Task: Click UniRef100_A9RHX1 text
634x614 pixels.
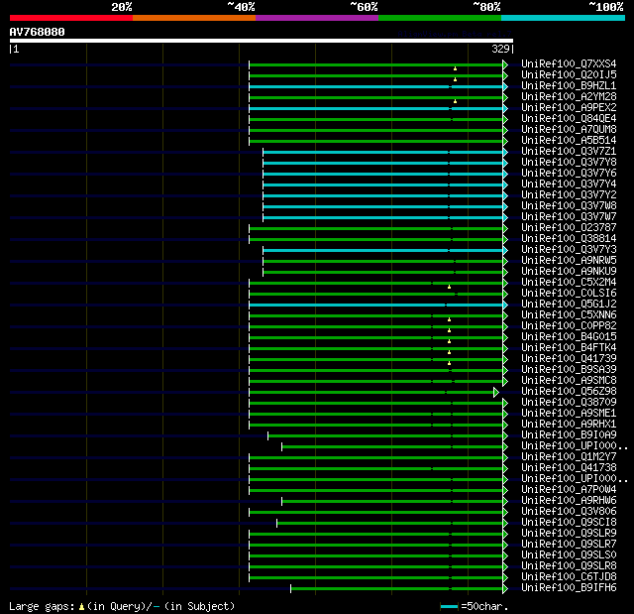Action: coord(569,425)
